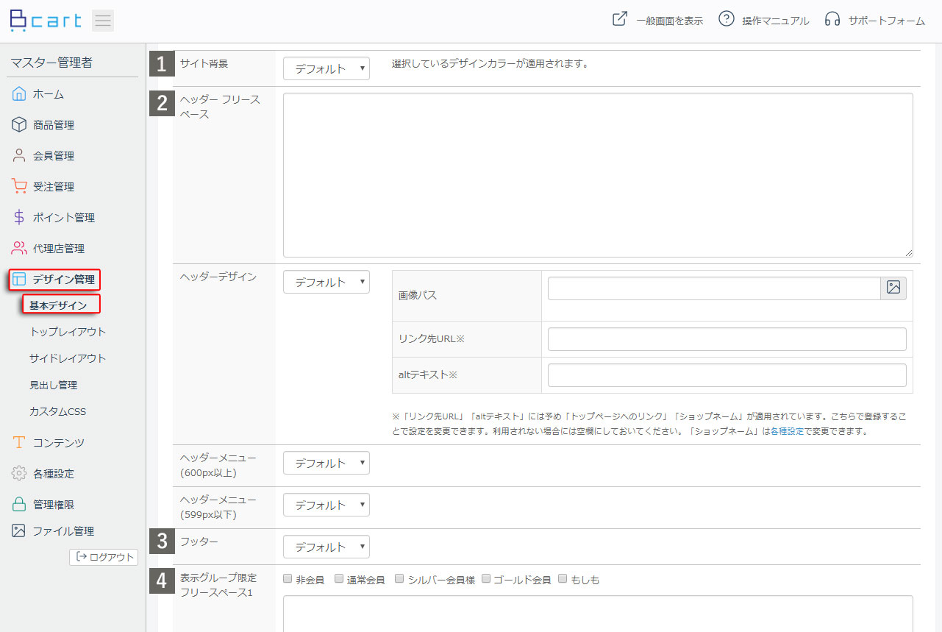Click the headset support icon
This screenshot has height=632, width=942.
tap(832, 20)
